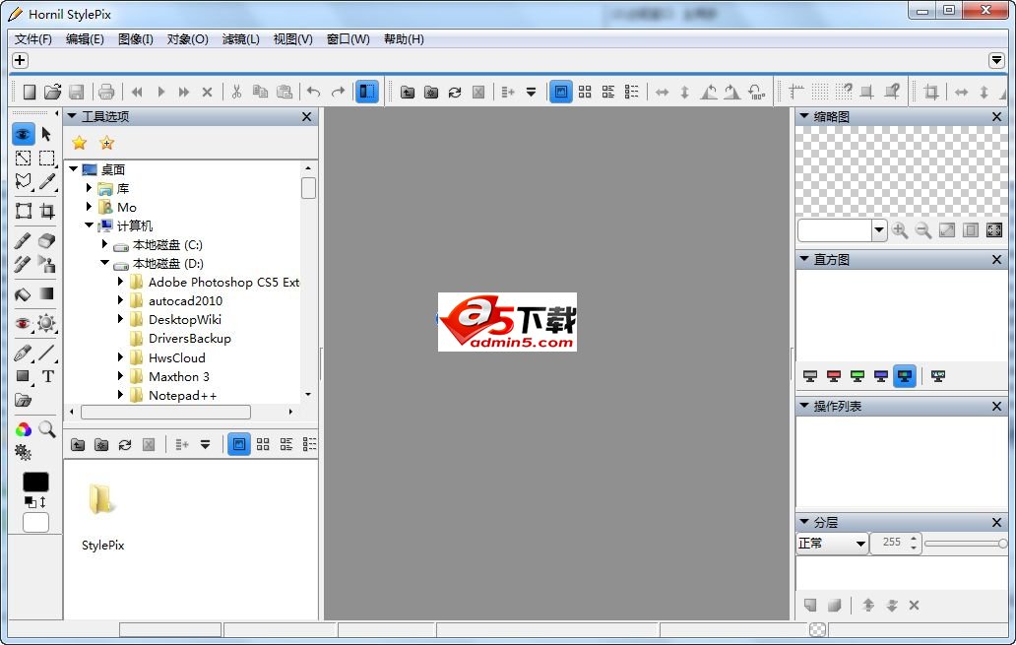This screenshot has width=1016, height=645.
Task: Toggle the highlighted view mode button in toolbar
Action: [x=561, y=91]
